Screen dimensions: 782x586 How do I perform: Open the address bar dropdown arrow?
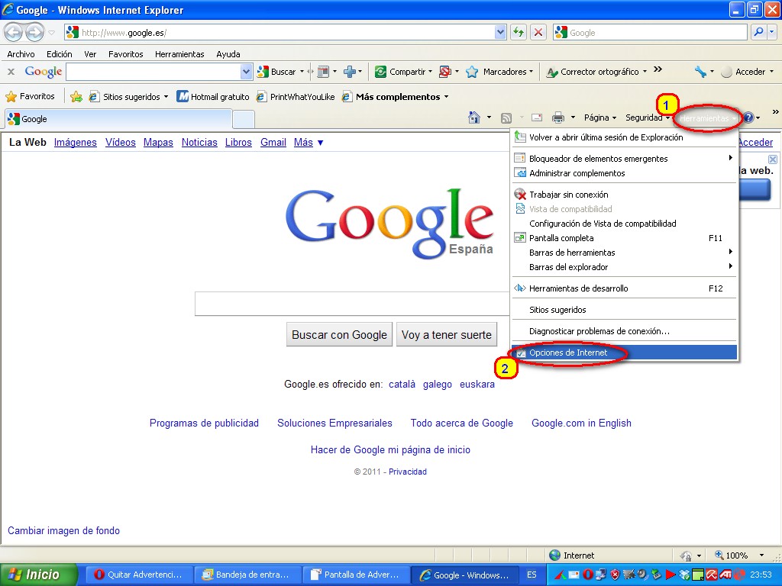point(500,32)
